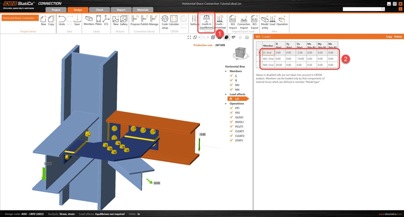This screenshot has height=217, width=404.
Task: Open the section cut dropdown arrow
Action: tap(208, 37)
